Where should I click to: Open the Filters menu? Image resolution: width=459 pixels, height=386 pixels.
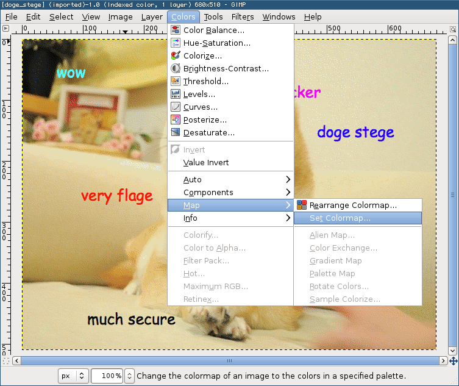click(x=243, y=17)
